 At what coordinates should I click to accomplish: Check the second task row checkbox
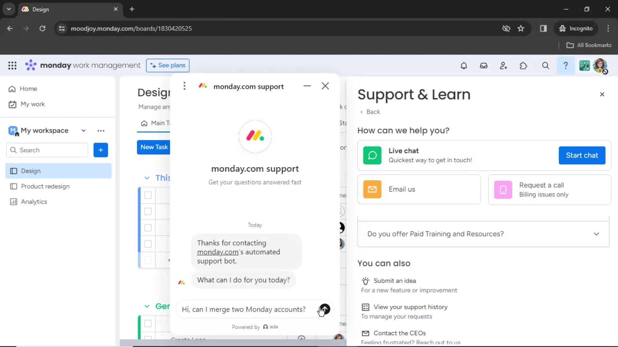[148, 211]
